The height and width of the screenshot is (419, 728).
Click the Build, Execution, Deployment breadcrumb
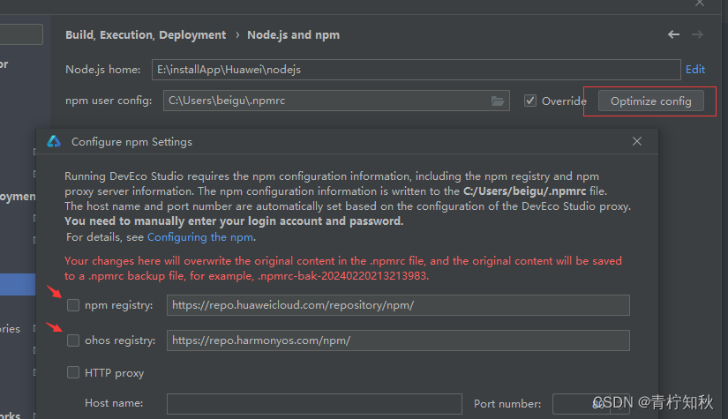(x=146, y=34)
